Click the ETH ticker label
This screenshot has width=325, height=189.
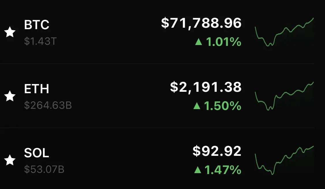point(37,89)
